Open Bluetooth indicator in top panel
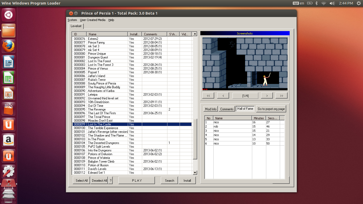The width and height of the screenshot is (363, 204). (316, 3)
